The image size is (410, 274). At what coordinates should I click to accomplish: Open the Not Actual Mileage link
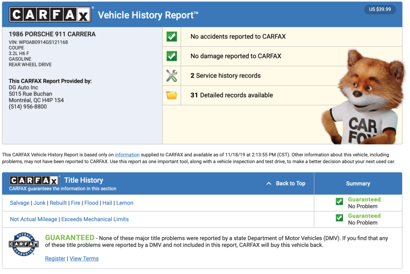pos(34,219)
